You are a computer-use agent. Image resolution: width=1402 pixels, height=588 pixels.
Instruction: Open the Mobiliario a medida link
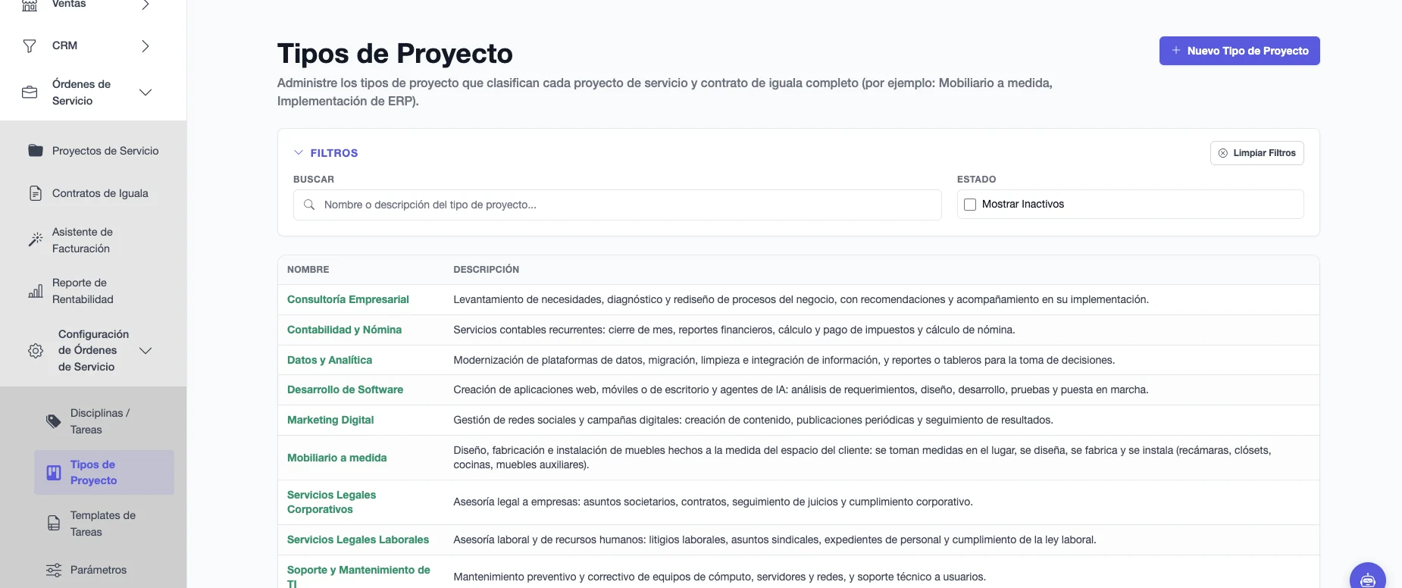(337, 458)
